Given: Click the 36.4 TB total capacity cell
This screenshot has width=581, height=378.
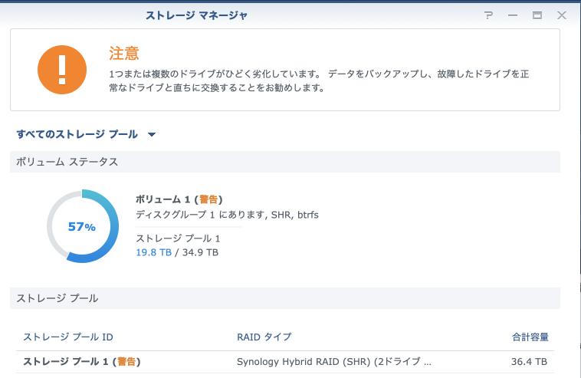Looking at the screenshot, I should pos(530,361).
